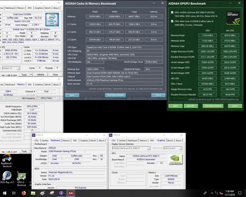Click the NVIDIA GeForce logo in AIDA64 GPGPU
The image size is (246, 197).
coord(233,18)
